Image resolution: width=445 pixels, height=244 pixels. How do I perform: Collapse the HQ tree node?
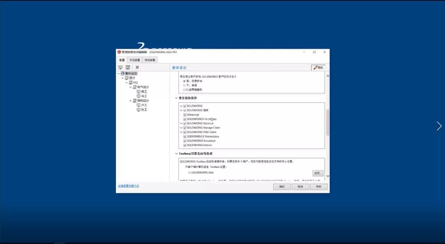pyautogui.click(x=126, y=83)
